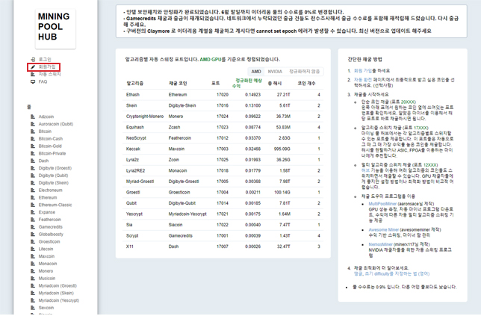Viewport: 481px width, 316px height.
Task: Click the 회원 가입 link in step 1
Action: (x=362, y=70)
